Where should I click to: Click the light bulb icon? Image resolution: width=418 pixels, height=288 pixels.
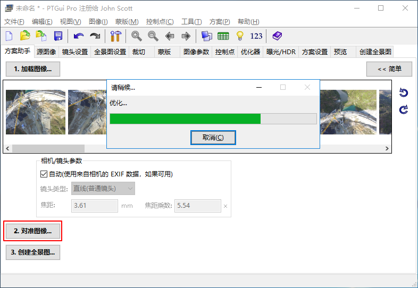coord(240,36)
